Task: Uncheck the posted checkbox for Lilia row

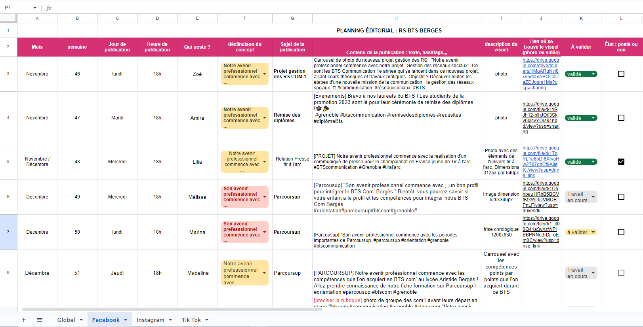Action: pyautogui.click(x=621, y=162)
